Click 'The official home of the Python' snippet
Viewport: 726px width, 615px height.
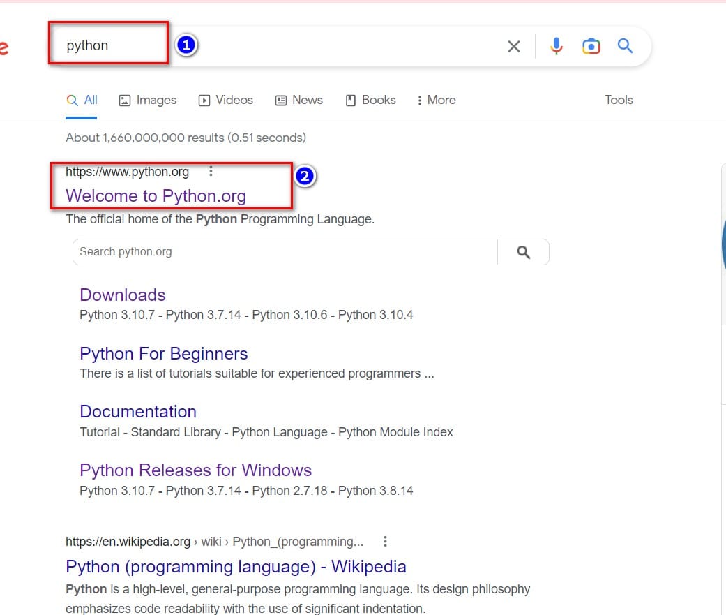coord(220,219)
